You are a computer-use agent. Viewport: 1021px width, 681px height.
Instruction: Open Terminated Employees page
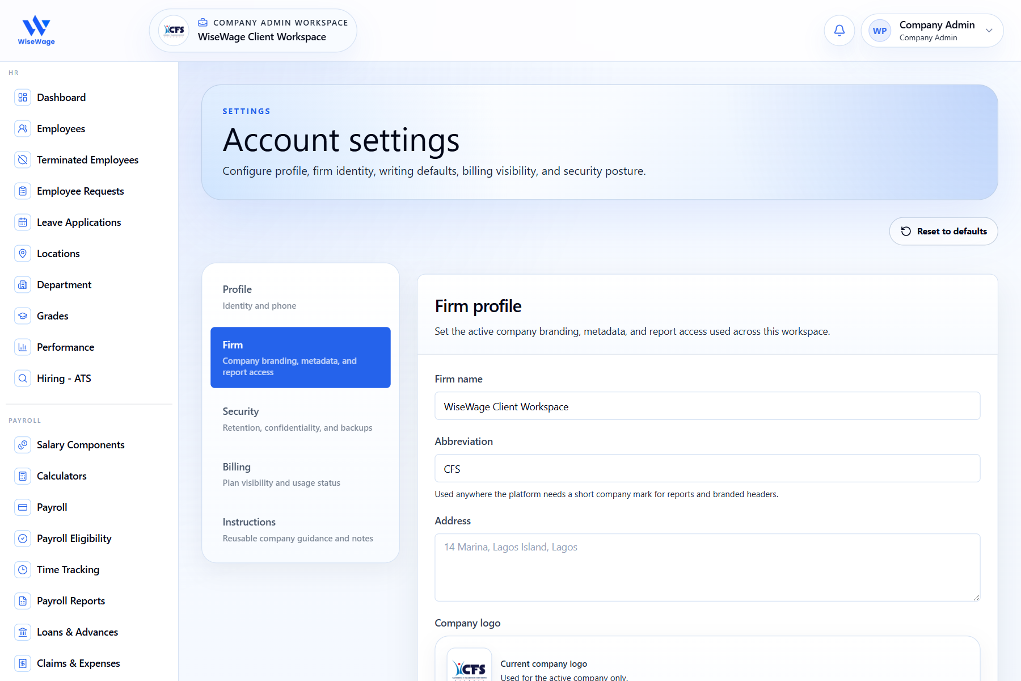click(x=87, y=160)
